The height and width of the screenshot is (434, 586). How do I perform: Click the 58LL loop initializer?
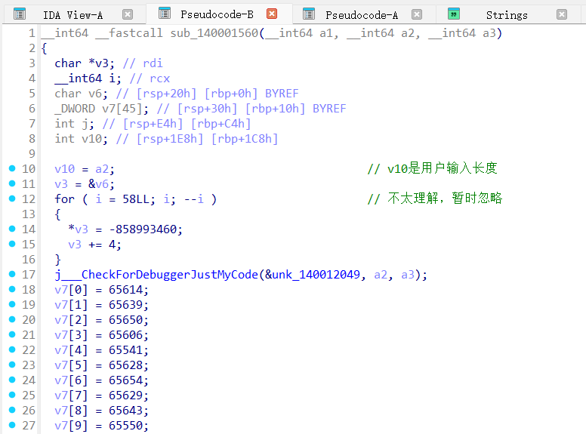tap(136, 199)
